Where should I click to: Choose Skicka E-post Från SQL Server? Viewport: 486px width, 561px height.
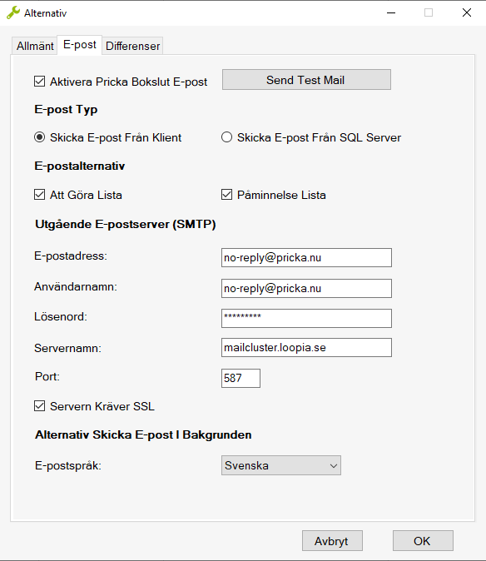[x=226, y=137]
